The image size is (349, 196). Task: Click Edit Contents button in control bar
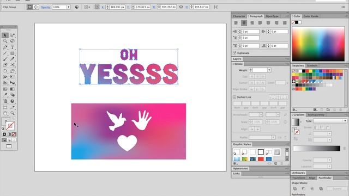[35, 7]
